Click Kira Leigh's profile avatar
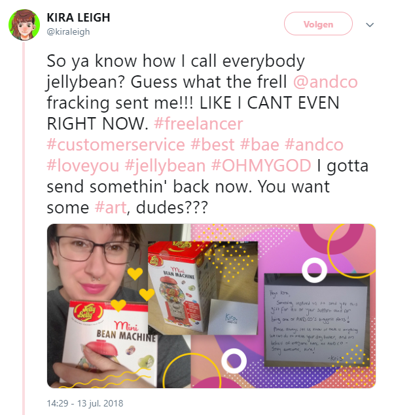Image resolution: width=394 pixels, height=415 pixels. [x=24, y=25]
